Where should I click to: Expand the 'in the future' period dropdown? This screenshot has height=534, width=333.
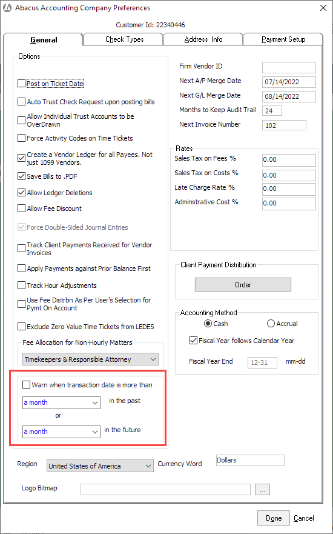click(x=61, y=432)
